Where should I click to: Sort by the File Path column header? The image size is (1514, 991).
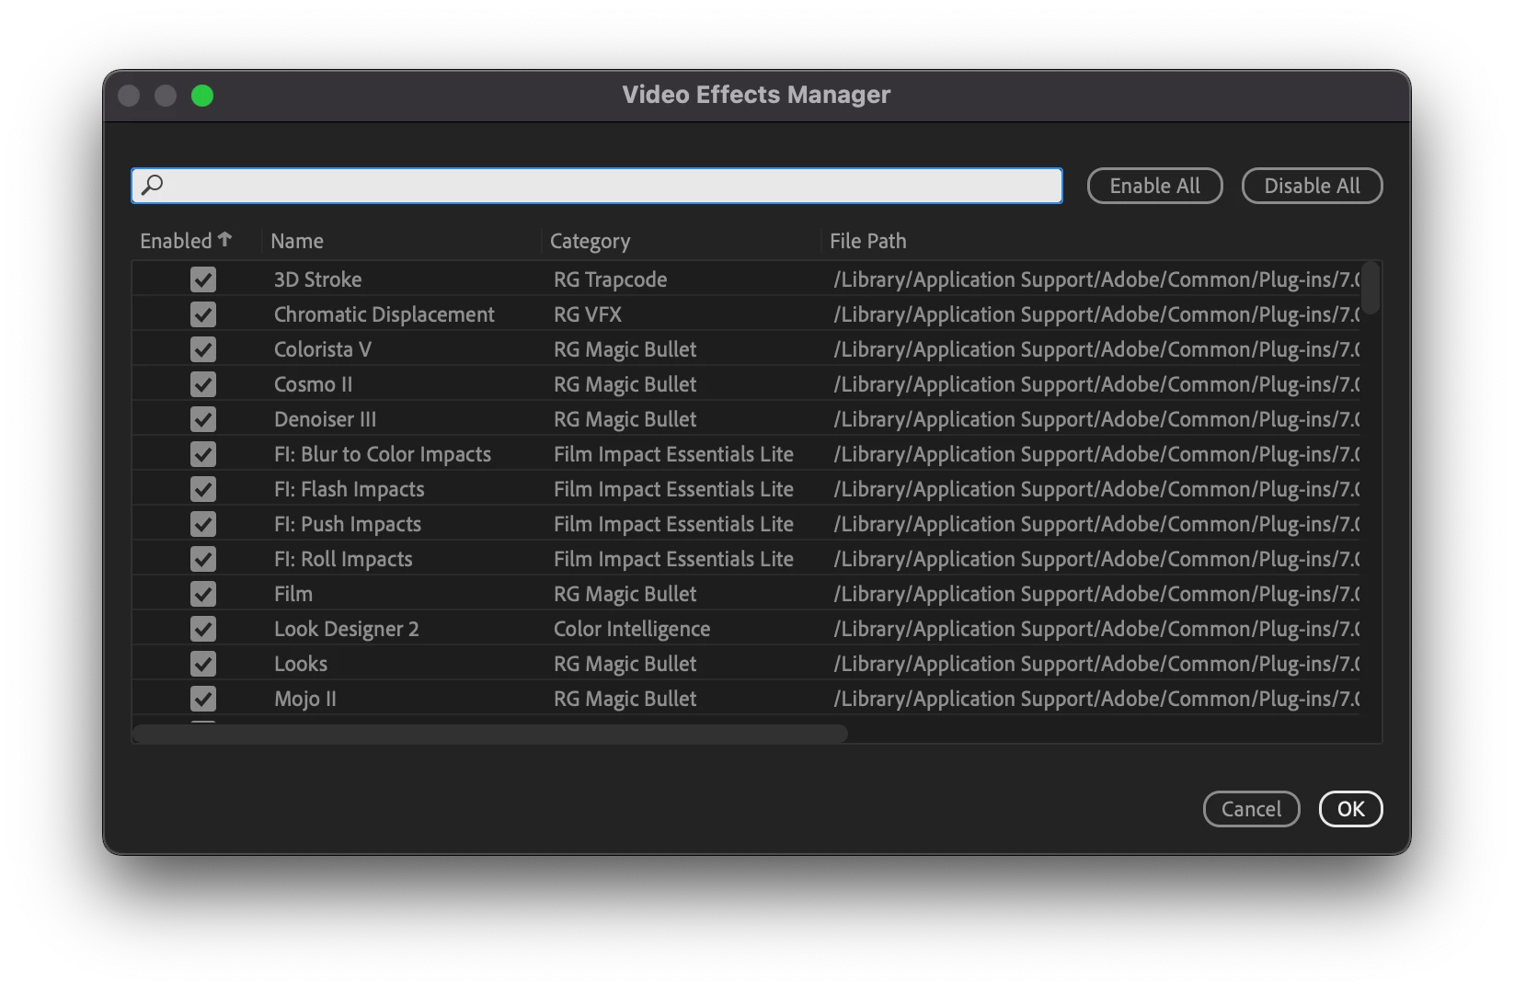pyautogui.click(x=867, y=241)
